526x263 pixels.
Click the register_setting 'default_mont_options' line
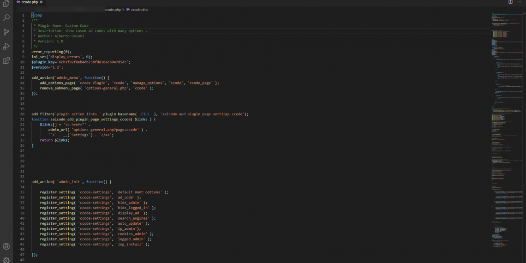(104, 192)
